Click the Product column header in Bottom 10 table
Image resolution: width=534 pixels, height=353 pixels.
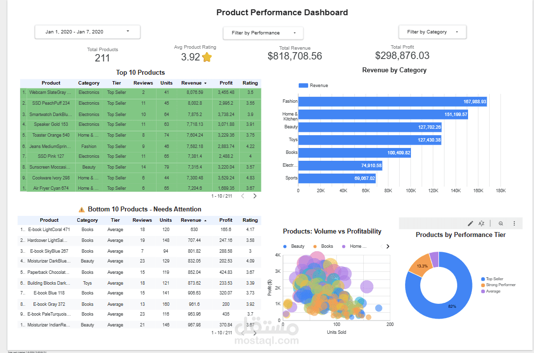click(49, 220)
